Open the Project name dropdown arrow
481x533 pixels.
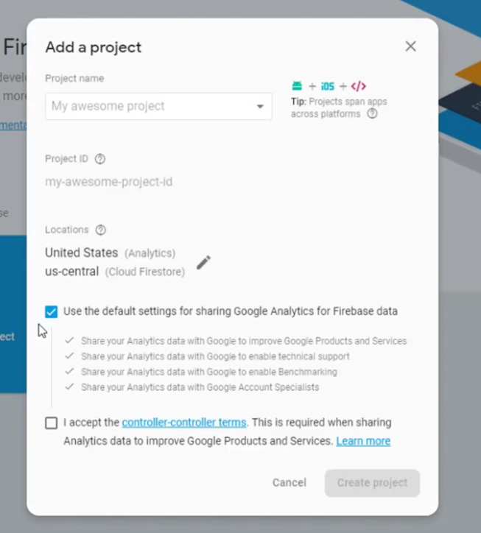tap(260, 107)
